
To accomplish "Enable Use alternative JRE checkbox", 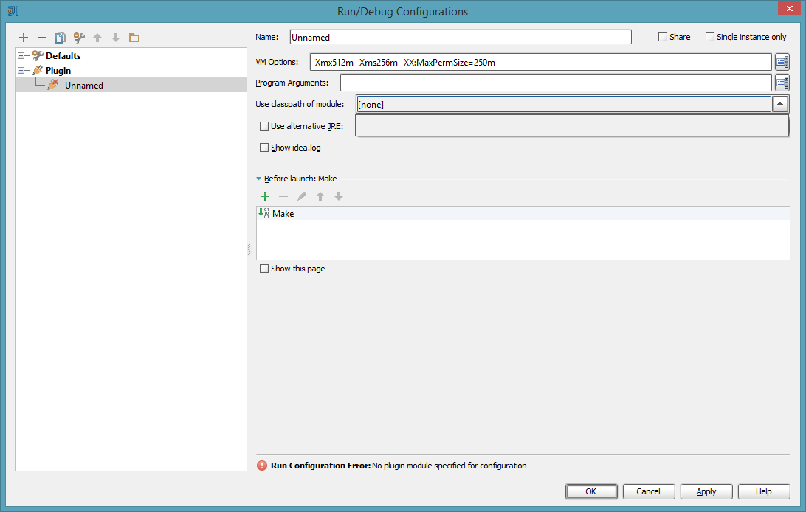I will pyautogui.click(x=264, y=126).
